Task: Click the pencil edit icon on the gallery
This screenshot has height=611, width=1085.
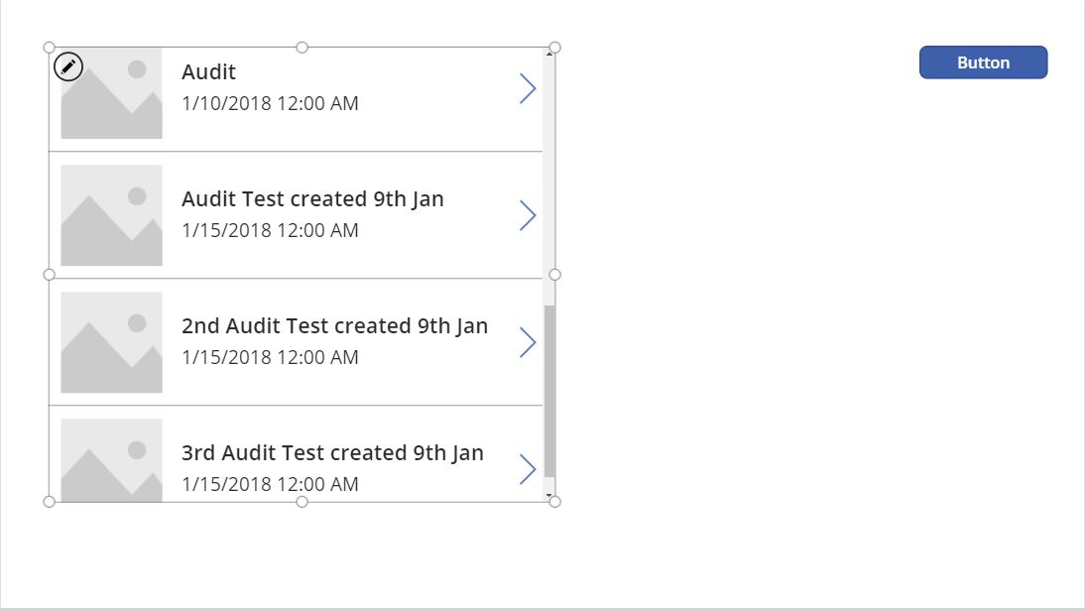Action: 68,66
